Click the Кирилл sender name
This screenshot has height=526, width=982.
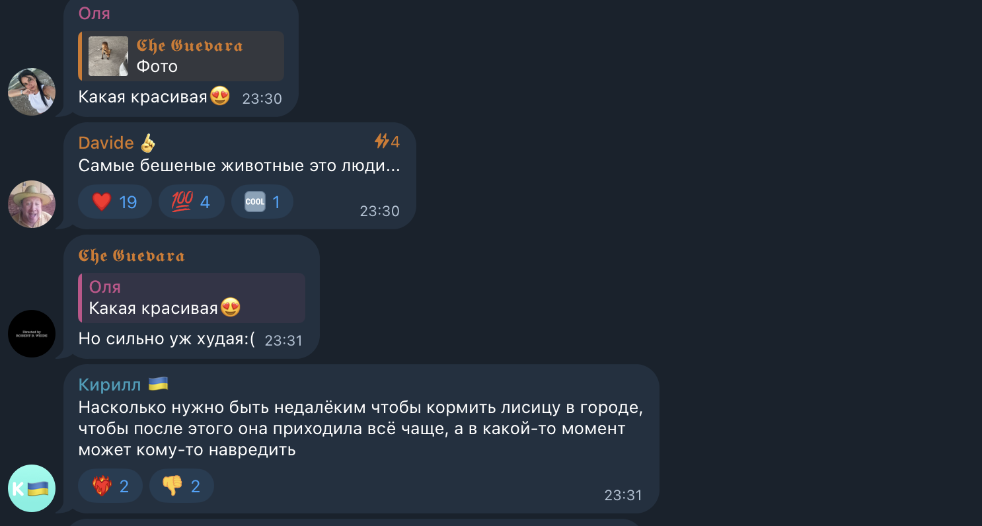coord(123,385)
